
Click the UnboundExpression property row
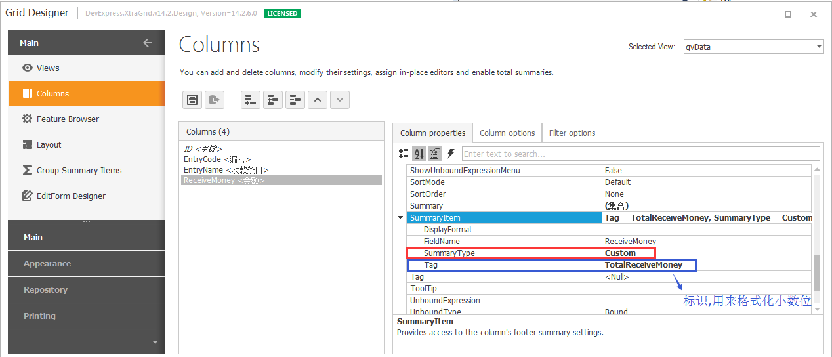pyautogui.click(x=610, y=300)
